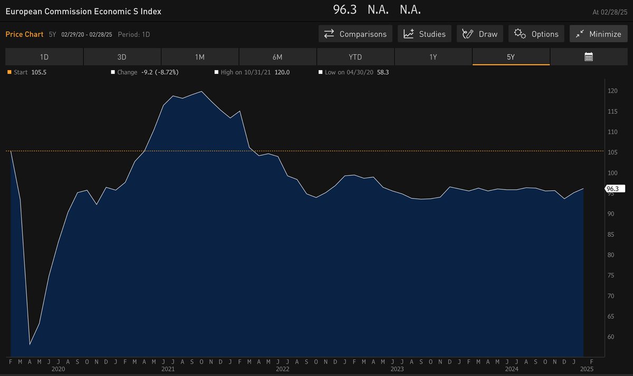Viewport: 633px width, 376px height.
Task: Click the date range 02/29/20 - 02/28/25
Action: coord(87,34)
